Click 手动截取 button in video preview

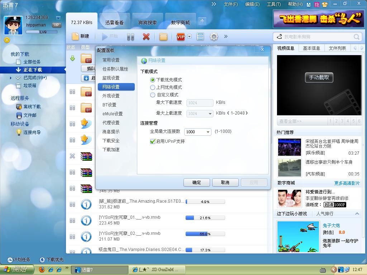coord(319,77)
